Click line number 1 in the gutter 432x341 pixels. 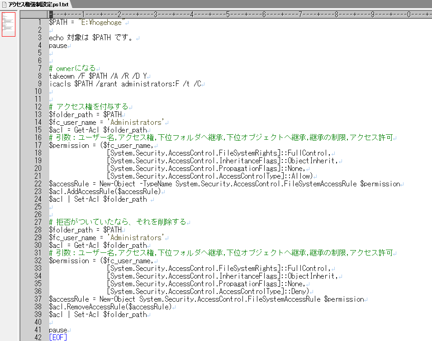pyautogui.click(x=40, y=22)
